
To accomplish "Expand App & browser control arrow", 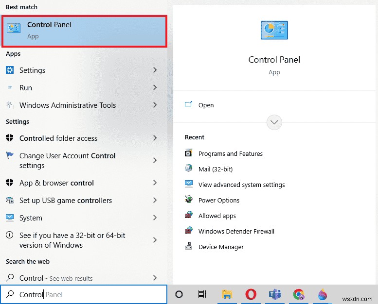I will (x=155, y=183).
